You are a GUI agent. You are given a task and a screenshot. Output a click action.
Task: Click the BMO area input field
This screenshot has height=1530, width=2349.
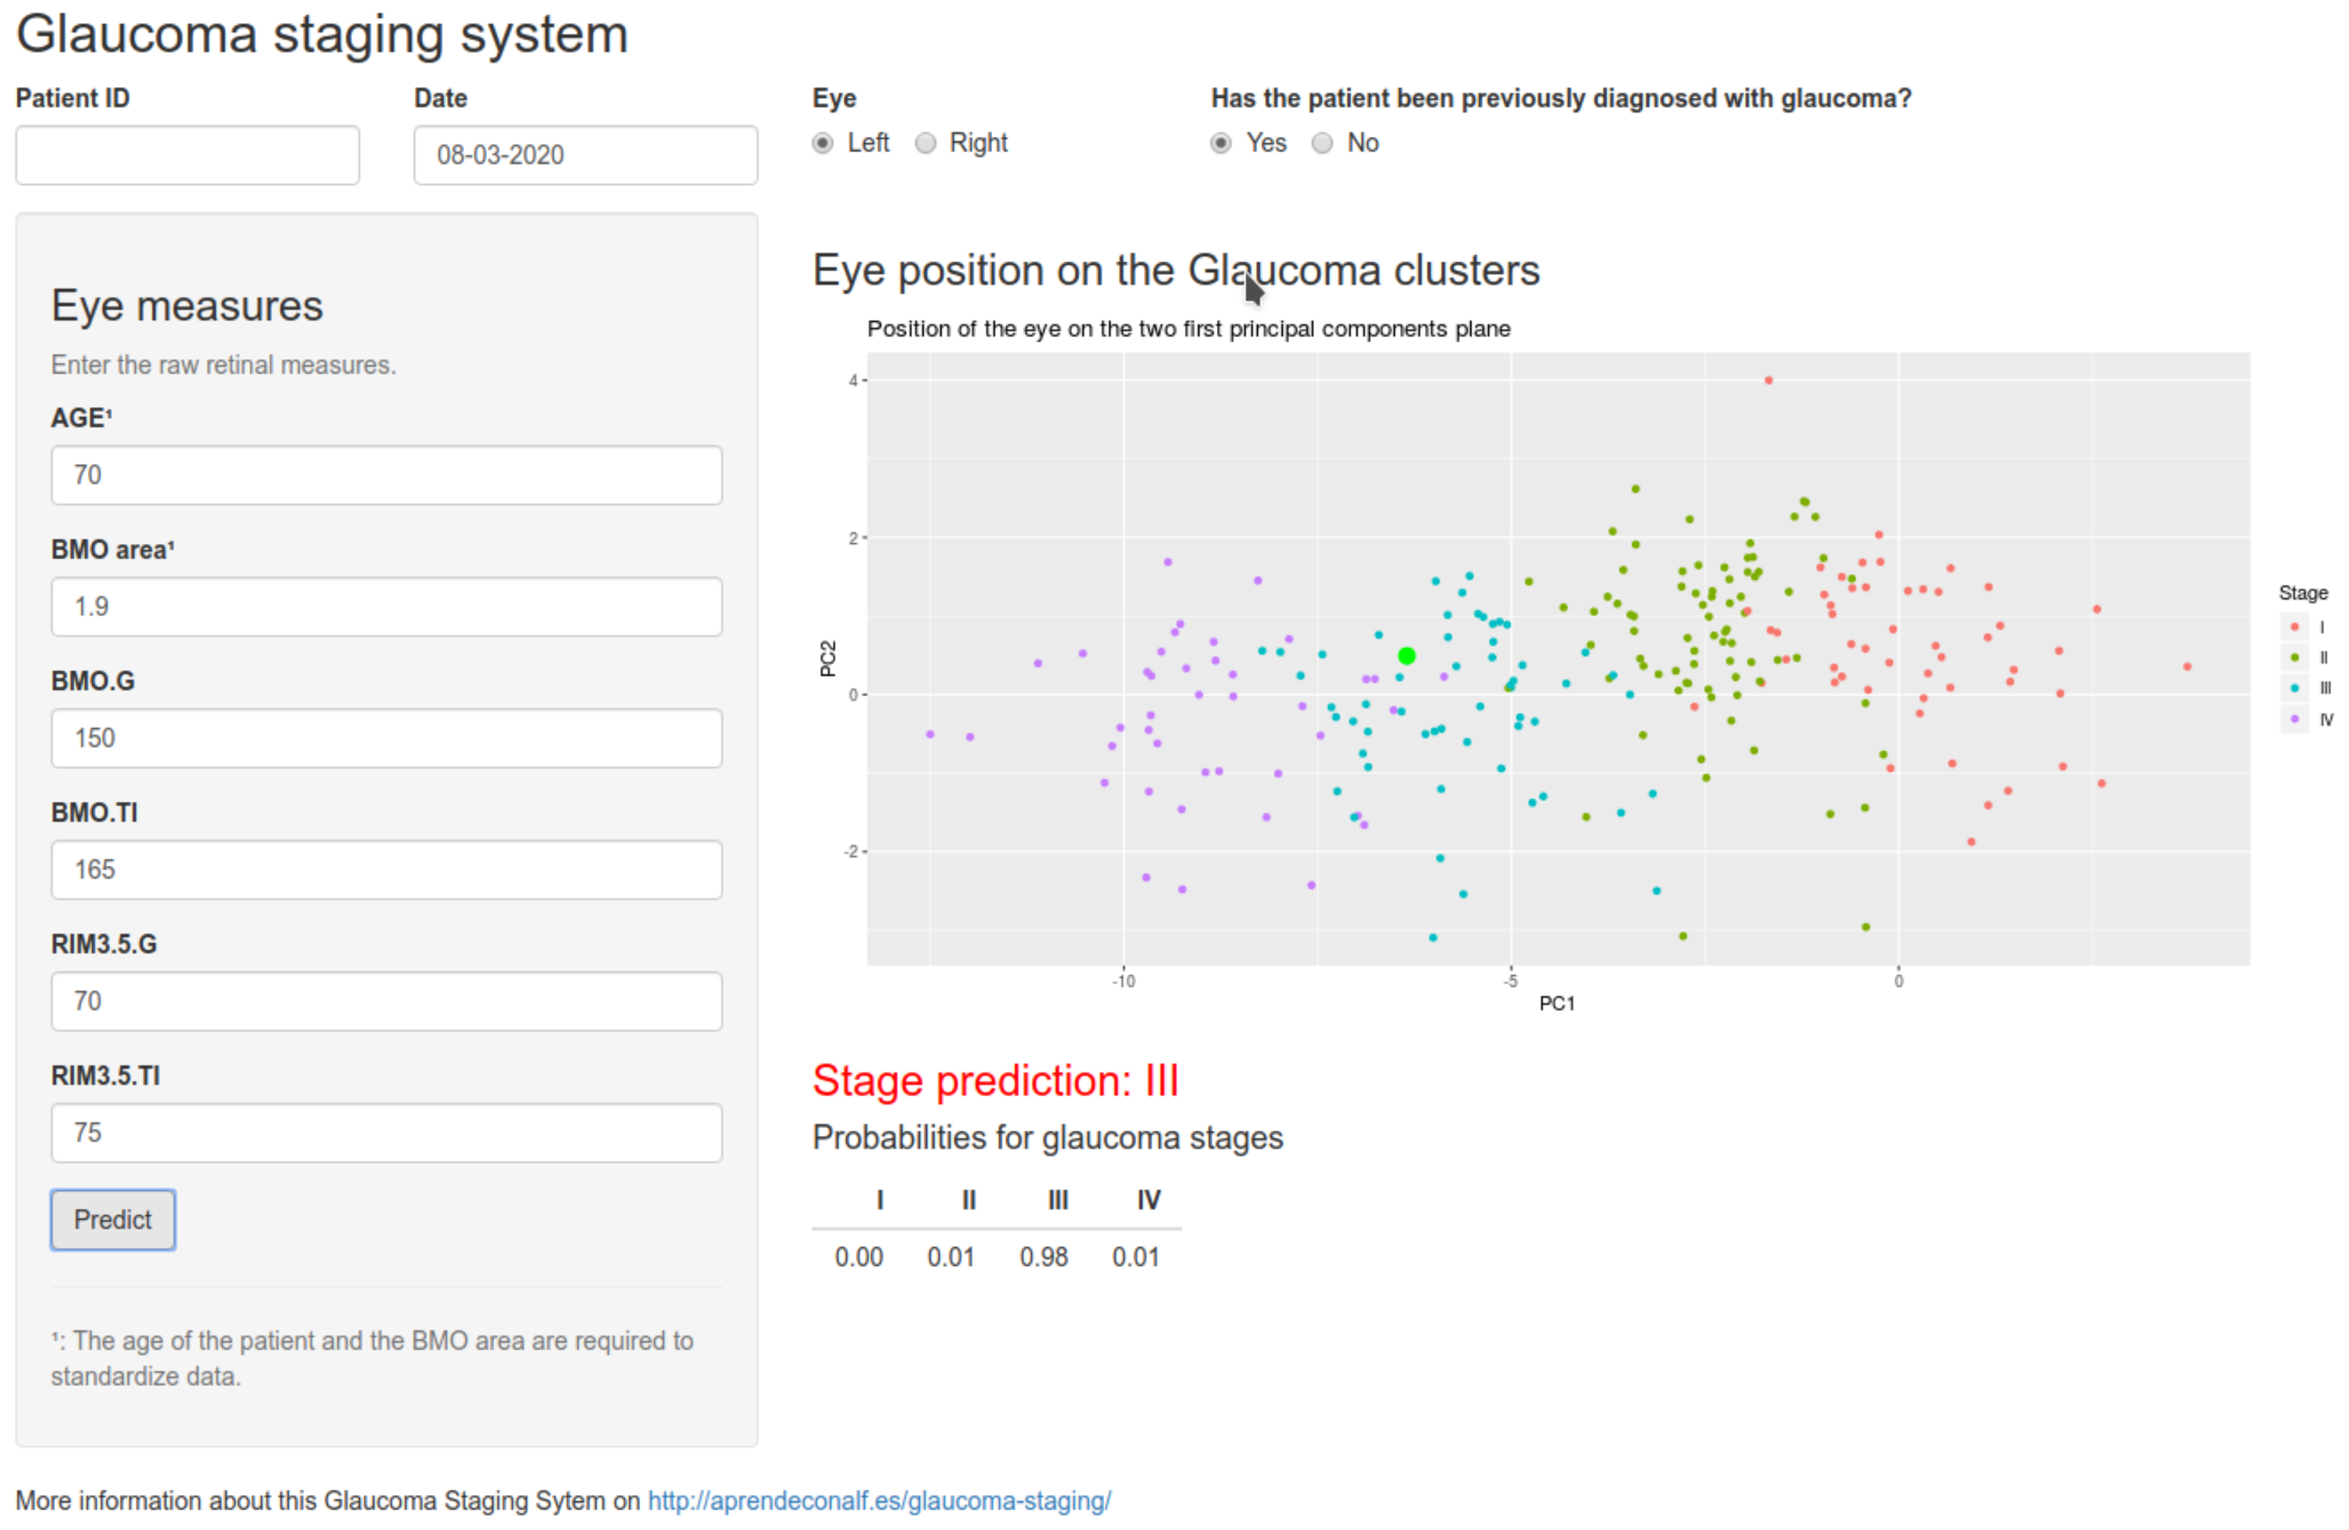386,607
